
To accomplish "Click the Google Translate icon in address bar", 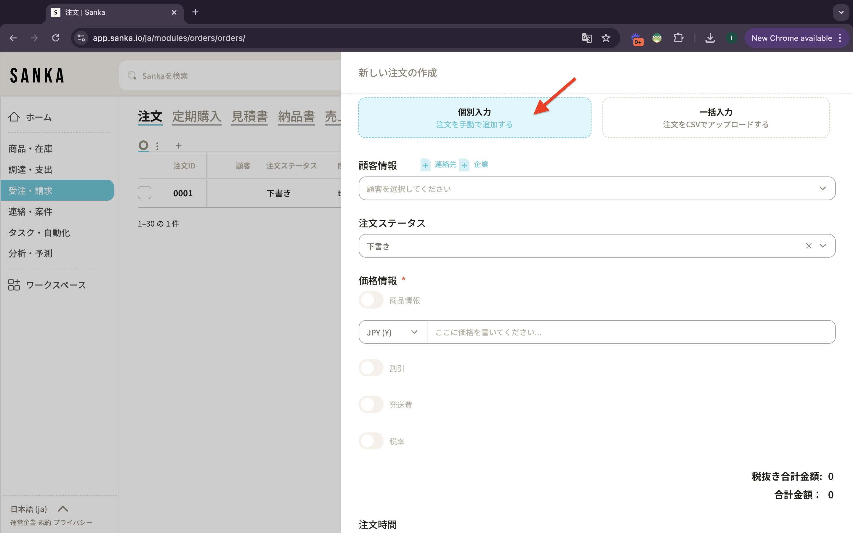I will click(586, 38).
